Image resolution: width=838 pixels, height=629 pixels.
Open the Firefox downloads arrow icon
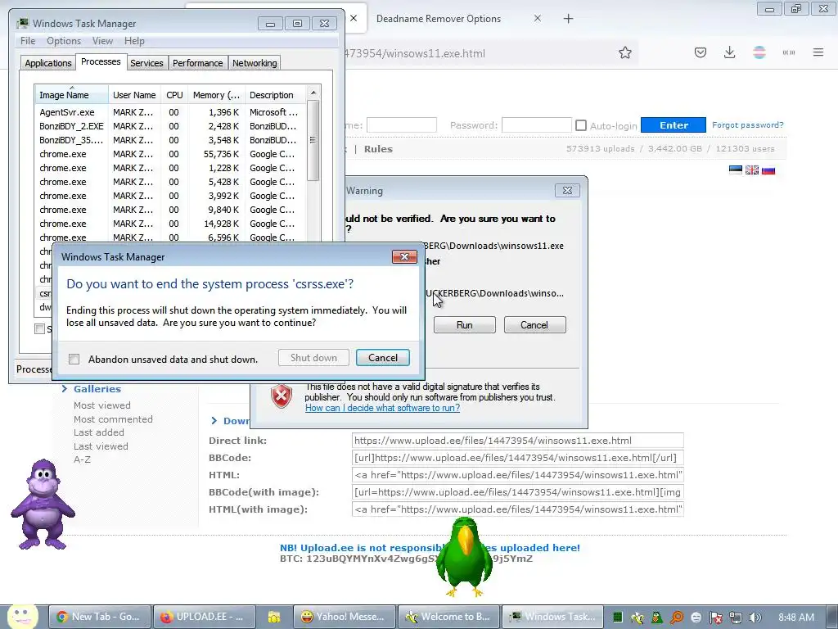(729, 52)
